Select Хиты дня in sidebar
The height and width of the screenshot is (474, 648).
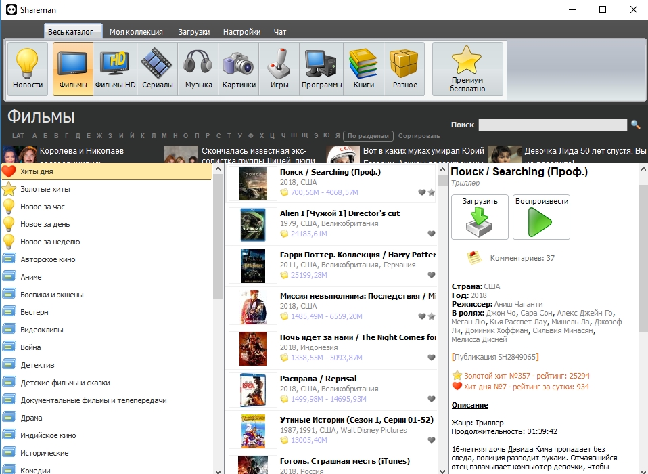(107, 171)
